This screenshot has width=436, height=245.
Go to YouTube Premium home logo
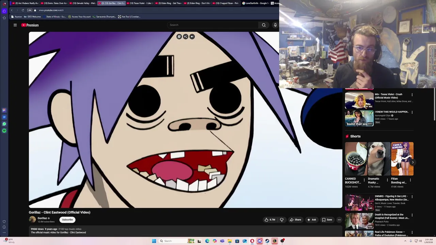(x=30, y=25)
